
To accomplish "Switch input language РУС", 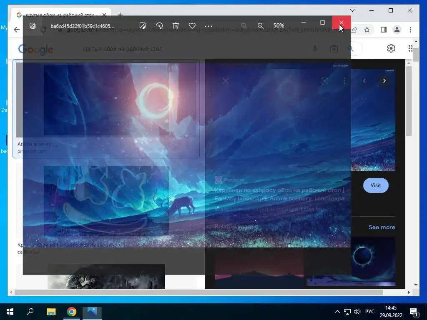I will [370, 312].
